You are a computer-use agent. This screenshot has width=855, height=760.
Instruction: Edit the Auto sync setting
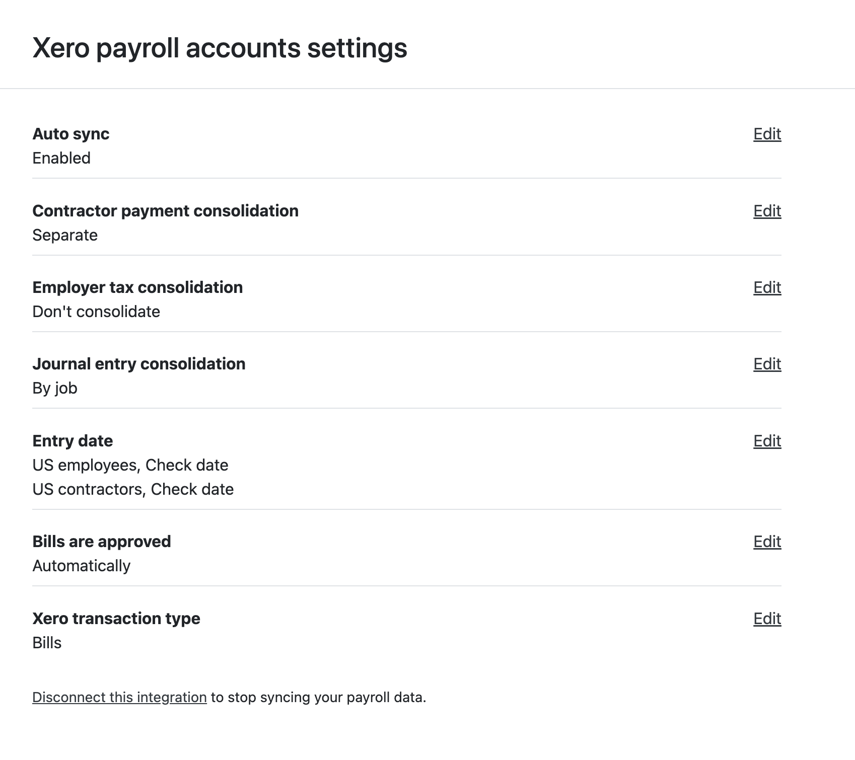point(767,134)
